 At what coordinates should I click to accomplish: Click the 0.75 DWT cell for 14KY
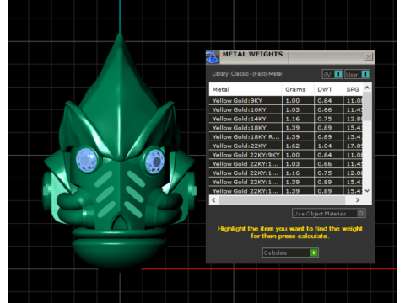click(328, 119)
